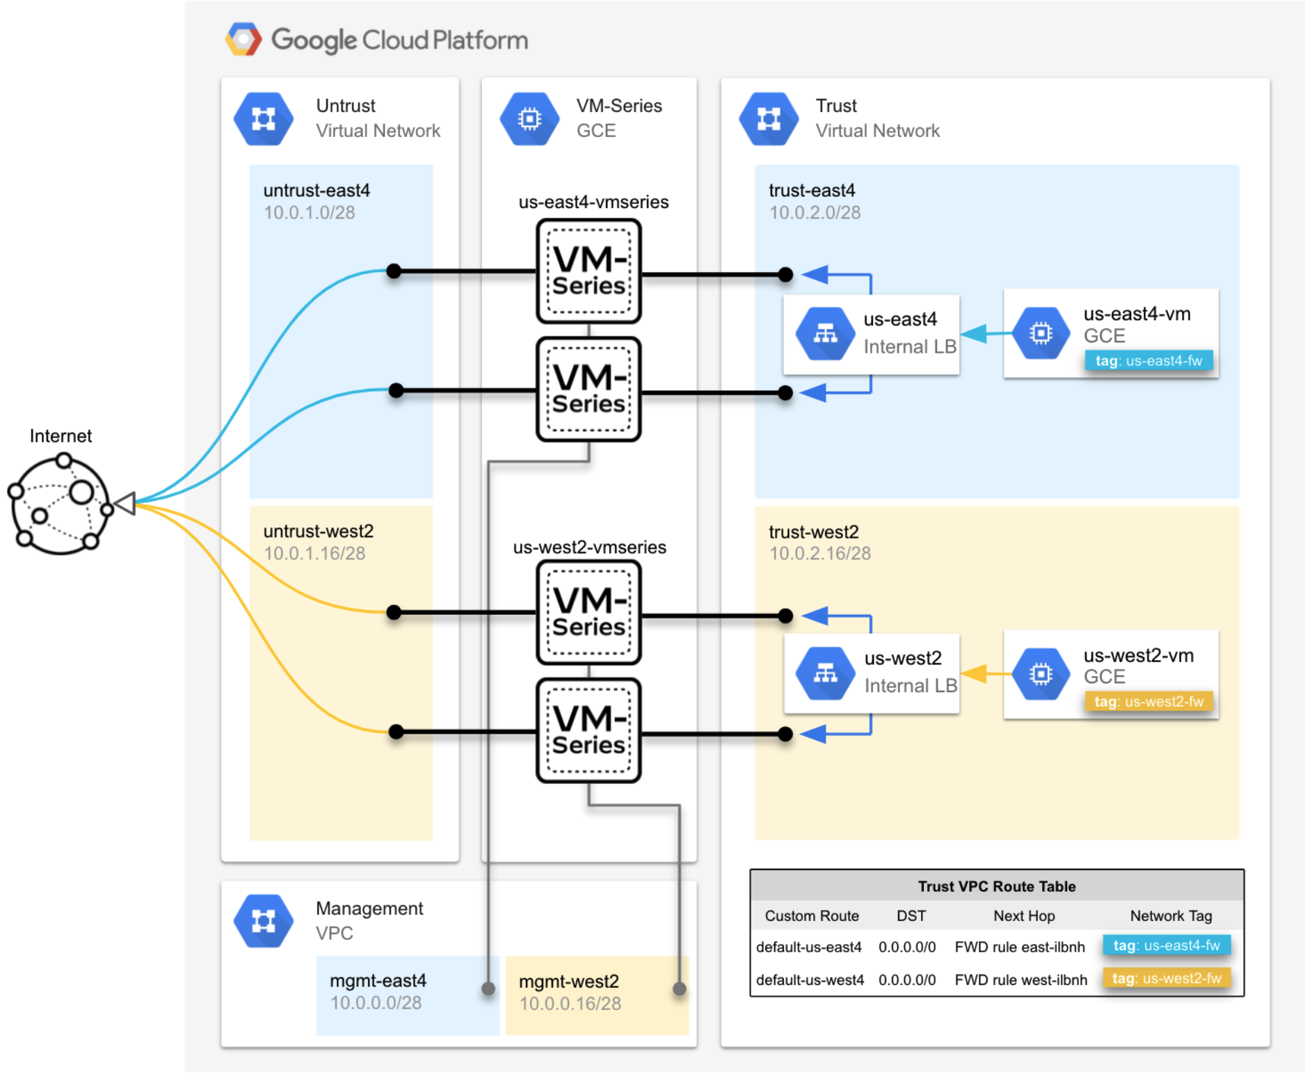Click the 'us-east4-vmseries' group label
The width and height of the screenshot is (1305, 1074).
[x=593, y=202]
